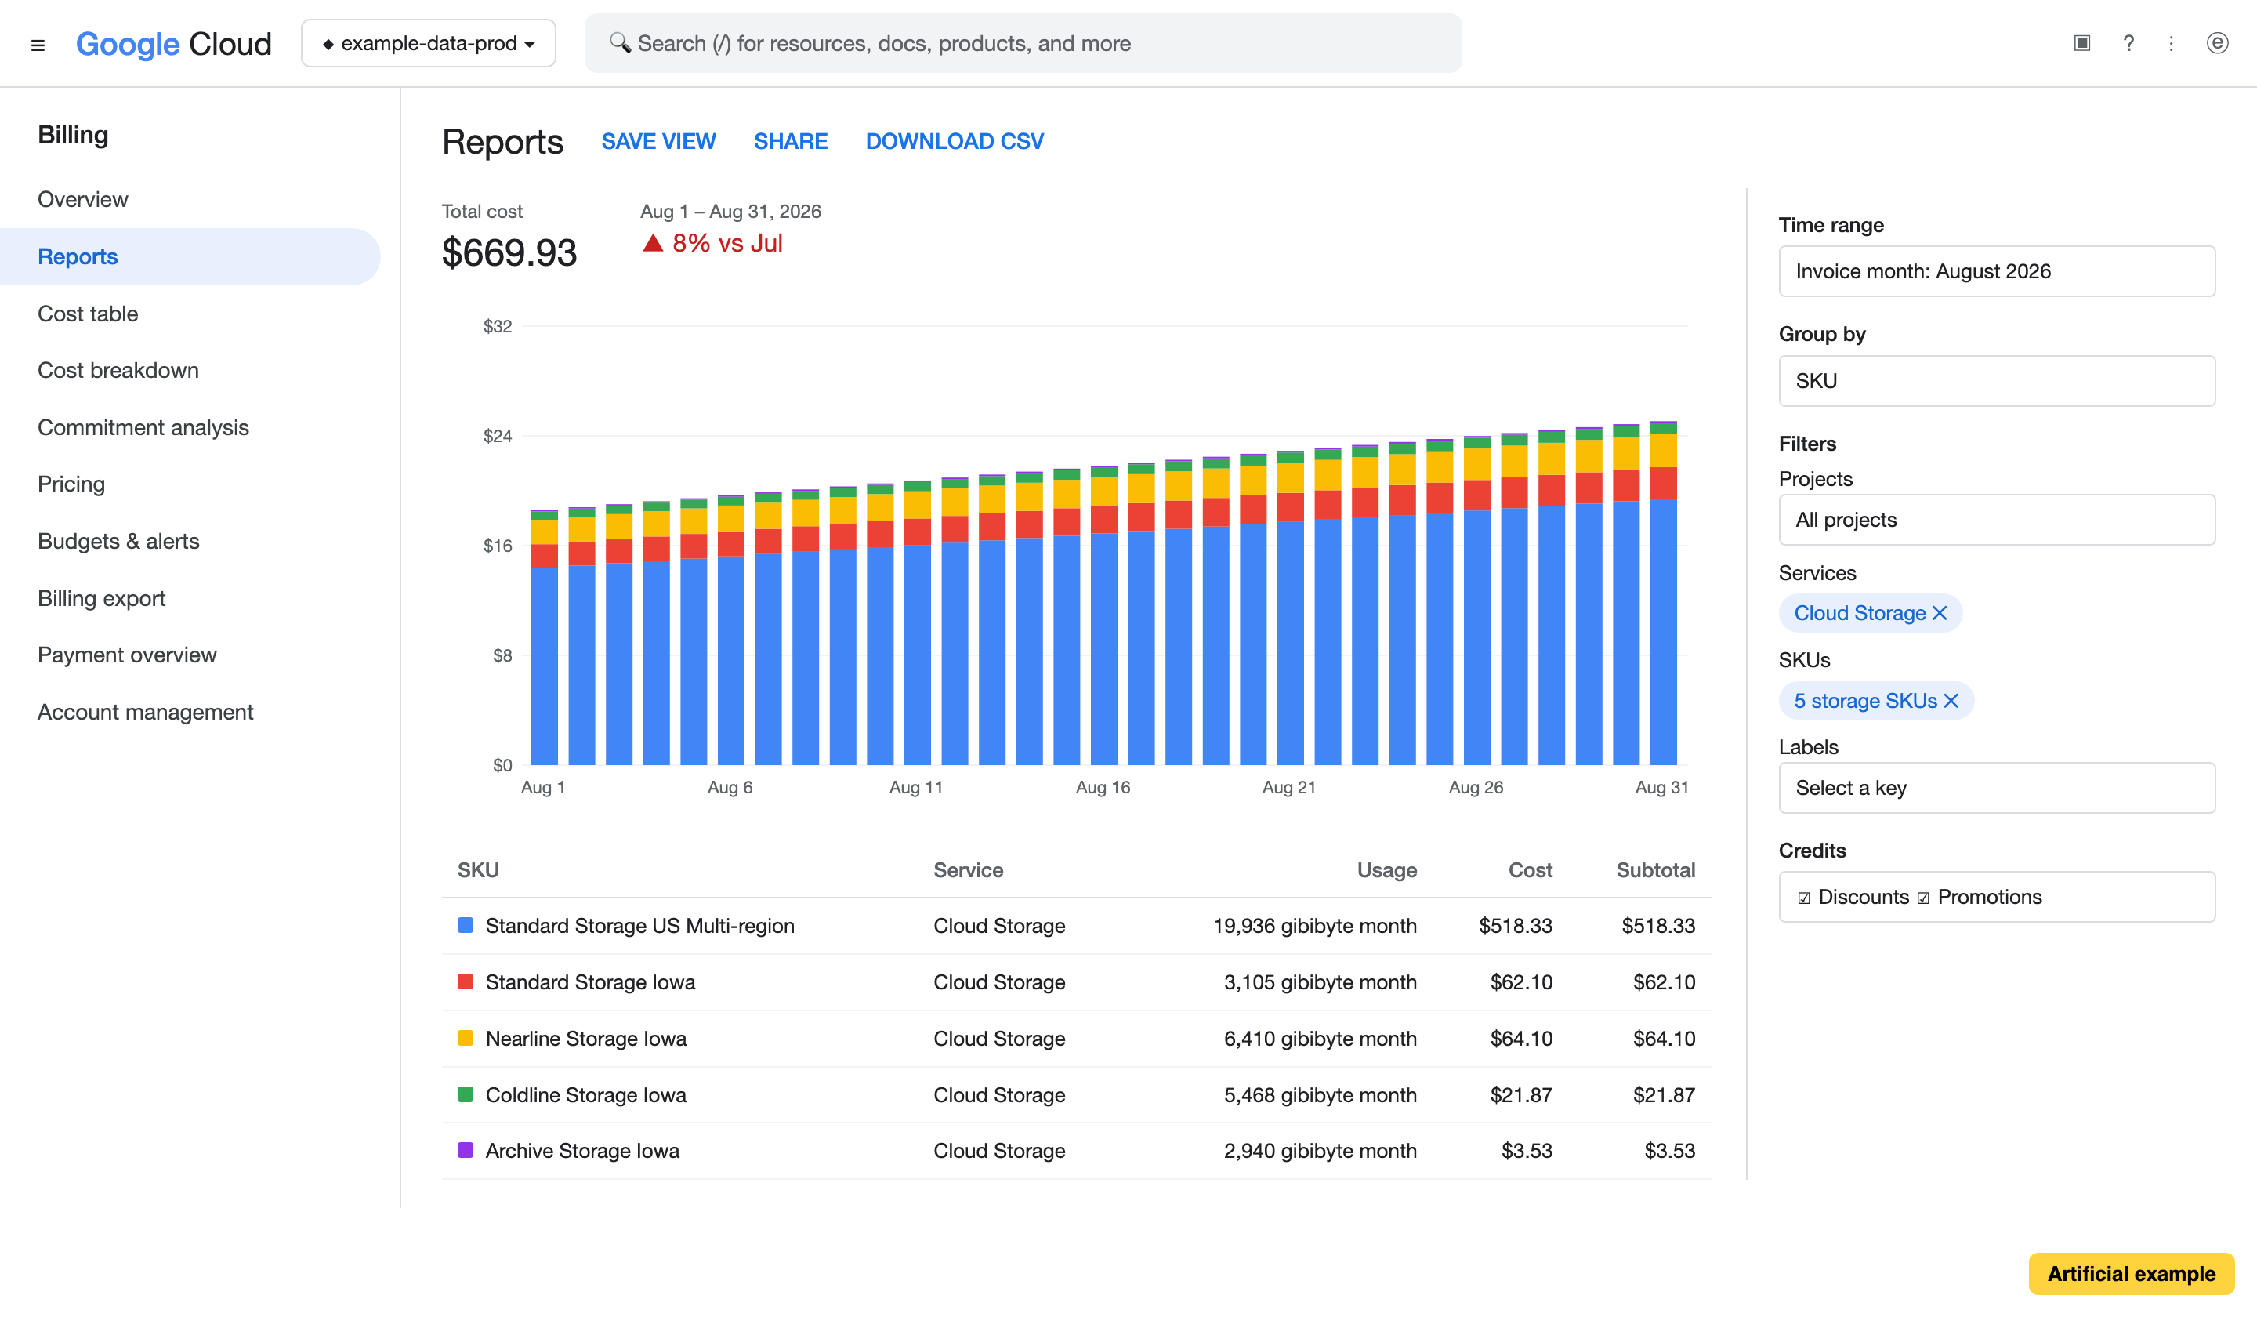This screenshot has height=1317, width=2257.
Task: Click SHARE report button
Action: [x=791, y=142]
